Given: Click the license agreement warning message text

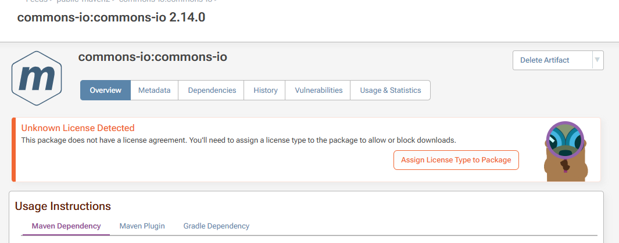Looking at the screenshot, I should pos(238,140).
